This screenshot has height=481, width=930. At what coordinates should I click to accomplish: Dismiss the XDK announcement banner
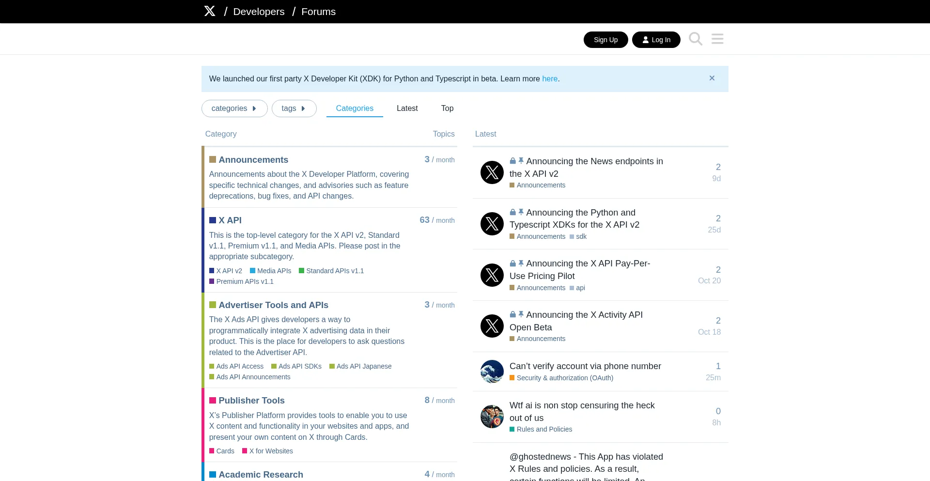(x=712, y=78)
